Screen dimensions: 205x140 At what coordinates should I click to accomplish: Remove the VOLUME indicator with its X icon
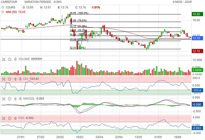coord(4,59)
